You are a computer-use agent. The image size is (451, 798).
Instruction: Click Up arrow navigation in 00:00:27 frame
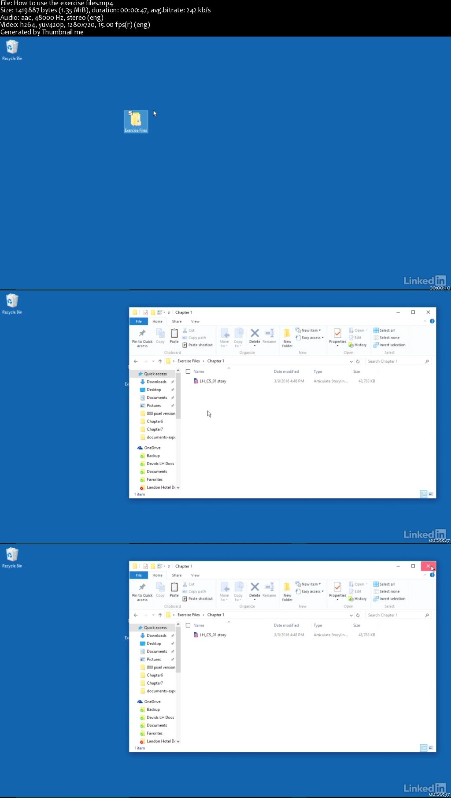click(160, 361)
